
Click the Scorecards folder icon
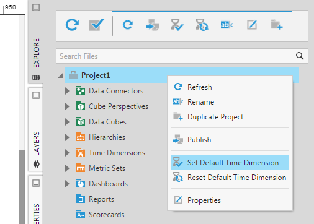81,214
